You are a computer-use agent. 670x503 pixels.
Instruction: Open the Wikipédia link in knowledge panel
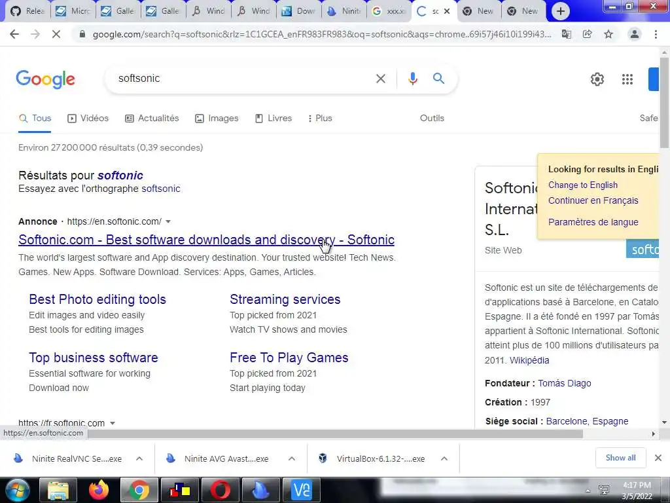(x=529, y=360)
